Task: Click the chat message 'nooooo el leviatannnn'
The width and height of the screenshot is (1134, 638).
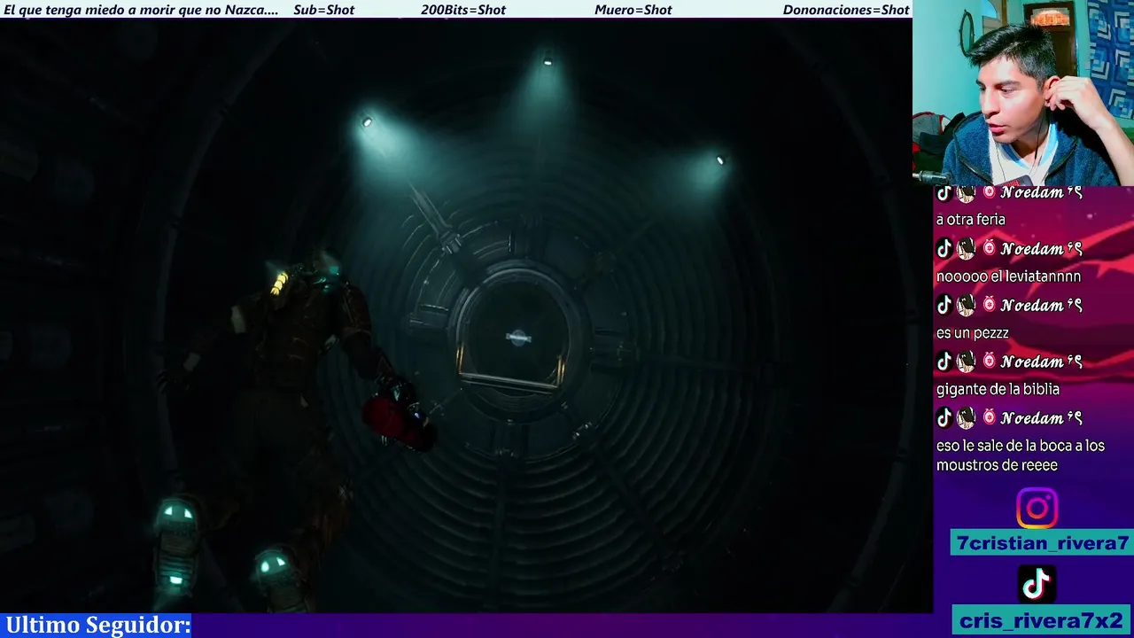Action: [1008, 276]
